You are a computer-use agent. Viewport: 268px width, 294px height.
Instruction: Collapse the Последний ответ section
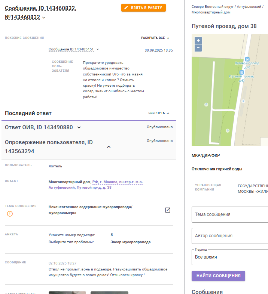coord(159,113)
